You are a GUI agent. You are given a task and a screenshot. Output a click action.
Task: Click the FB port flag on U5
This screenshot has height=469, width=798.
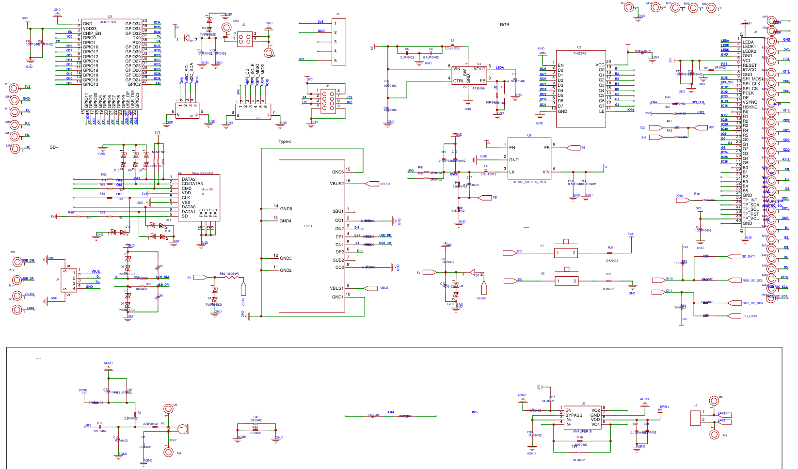pyautogui.click(x=574, y=148)
